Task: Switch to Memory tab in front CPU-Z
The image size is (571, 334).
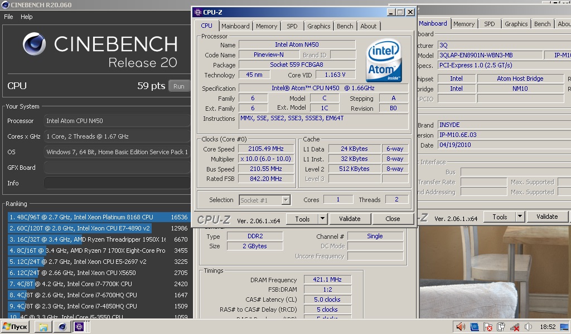Action: tap(266, 26)
